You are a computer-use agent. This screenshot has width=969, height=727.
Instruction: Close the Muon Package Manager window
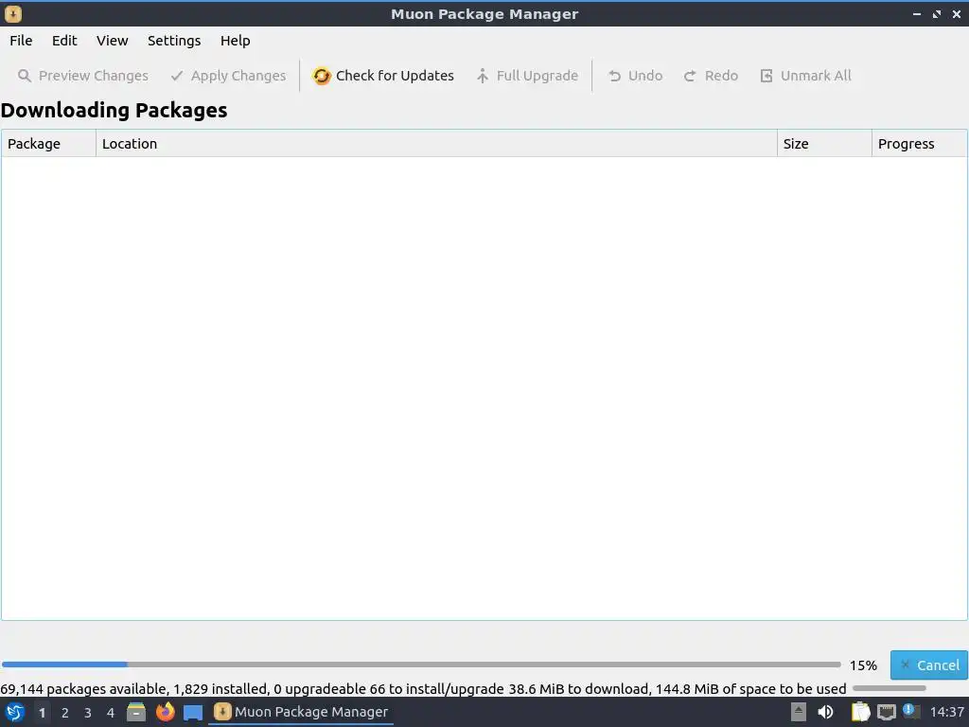click(x=957, y=13)
